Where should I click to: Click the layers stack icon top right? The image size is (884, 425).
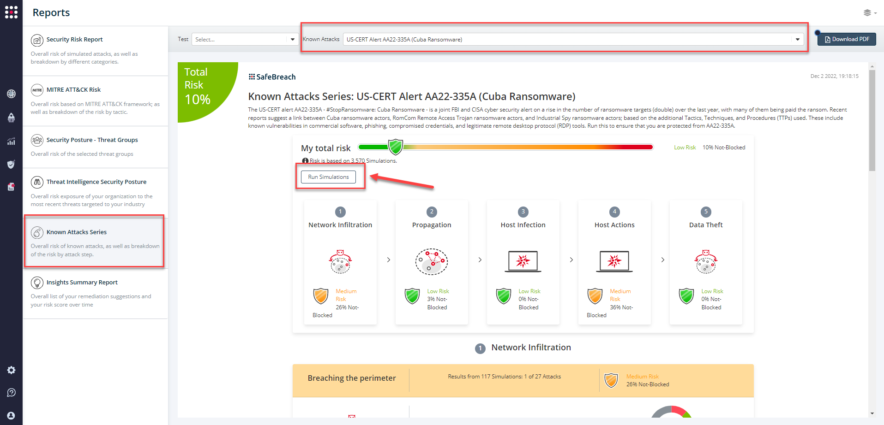point(866,12)
